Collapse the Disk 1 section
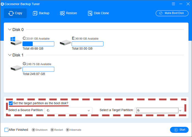192x137 pixels. 10,55
